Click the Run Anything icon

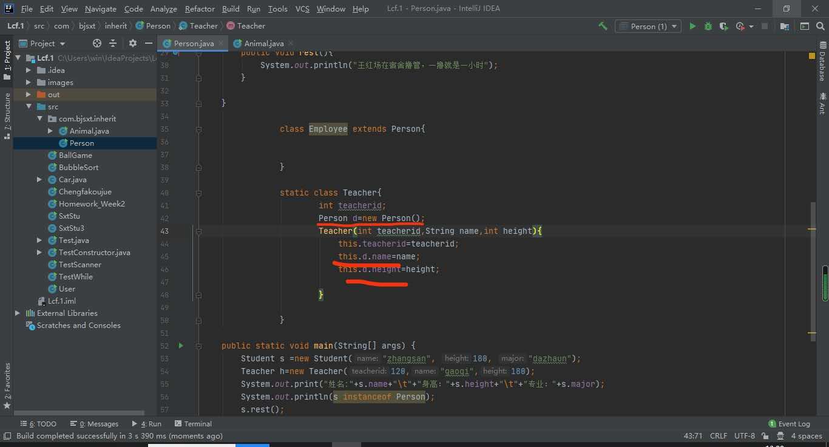point(804,26)
